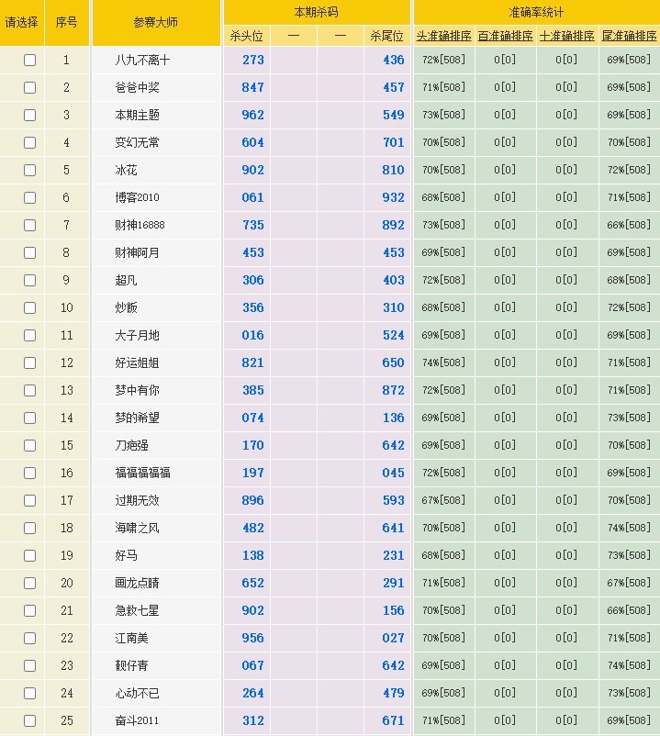Check the box for 八九不离十
The height and width of the screenshot is (736, 660).
pos(29,61)
